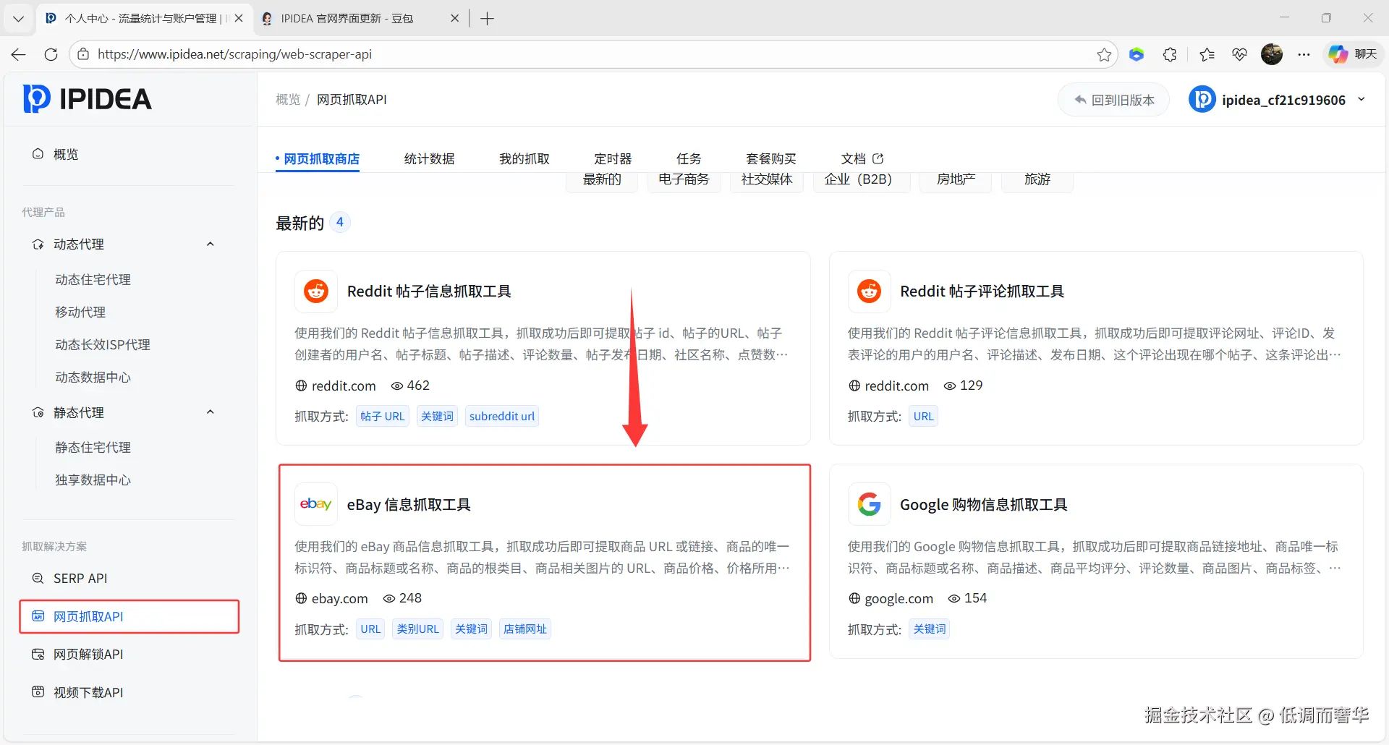
Task: Select the 帖子 URL scraping method tag
Action: click(383, 416)
